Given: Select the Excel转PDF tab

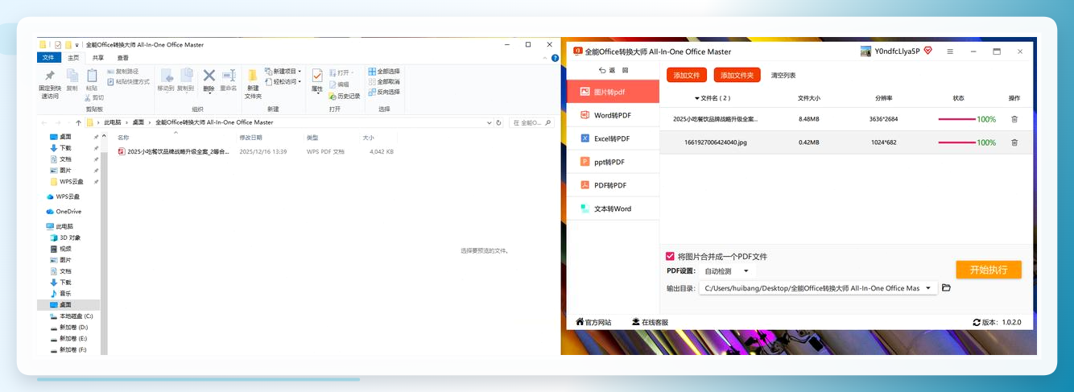Looking at the screenshot, I should 612,138.
